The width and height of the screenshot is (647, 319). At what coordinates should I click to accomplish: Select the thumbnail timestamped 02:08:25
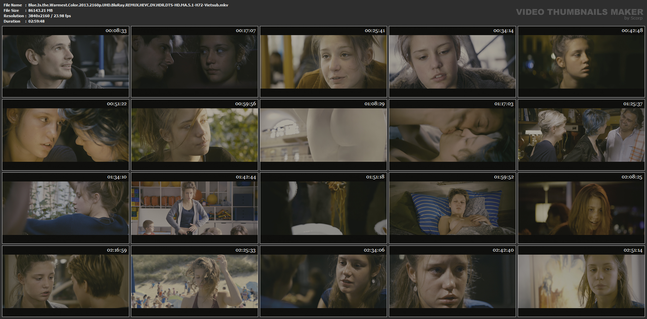[x=581, y=208]
